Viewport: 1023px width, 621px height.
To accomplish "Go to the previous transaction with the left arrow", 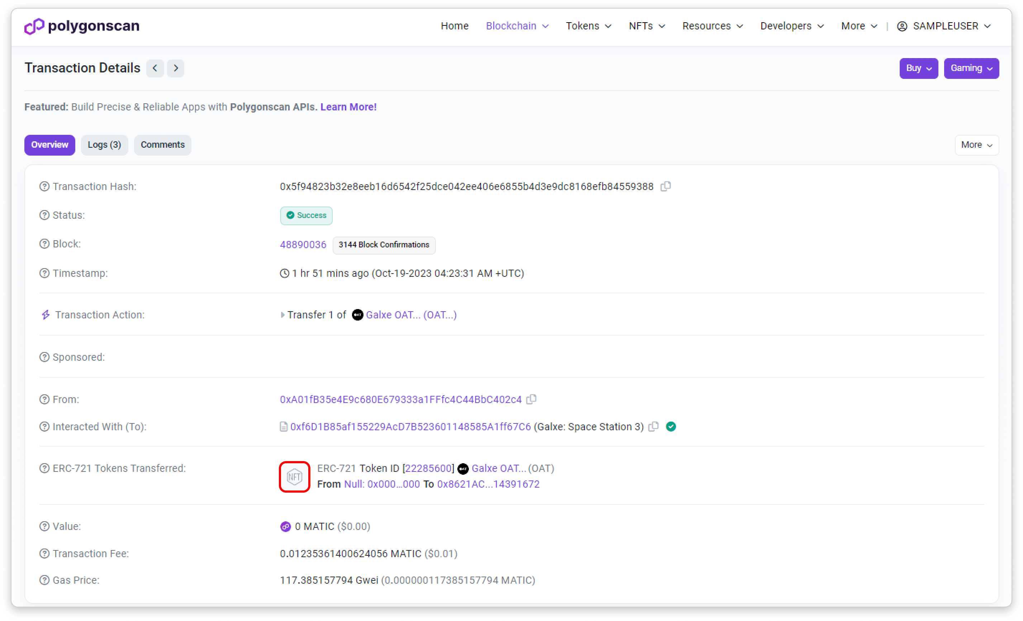I will point(155,68).
